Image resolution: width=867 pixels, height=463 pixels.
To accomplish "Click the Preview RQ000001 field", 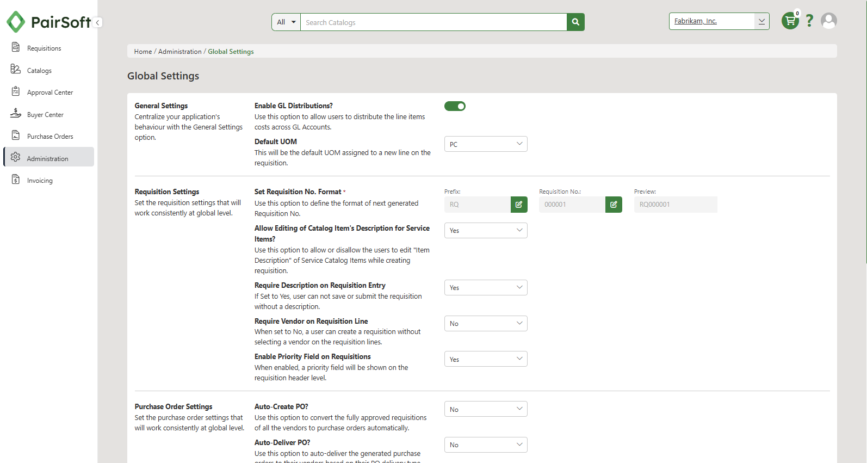I will click(x=676, y=205).
